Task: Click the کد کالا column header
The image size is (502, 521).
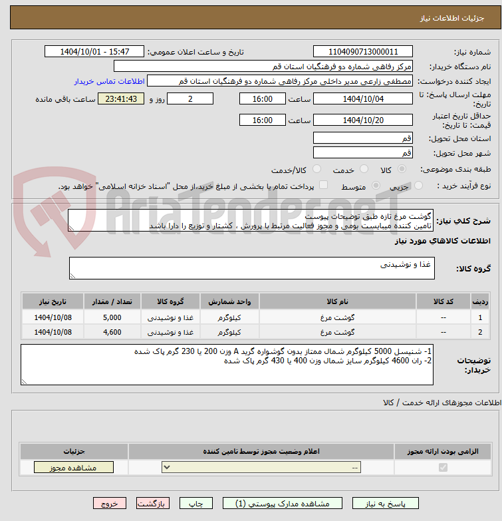Action: point(443,301)
